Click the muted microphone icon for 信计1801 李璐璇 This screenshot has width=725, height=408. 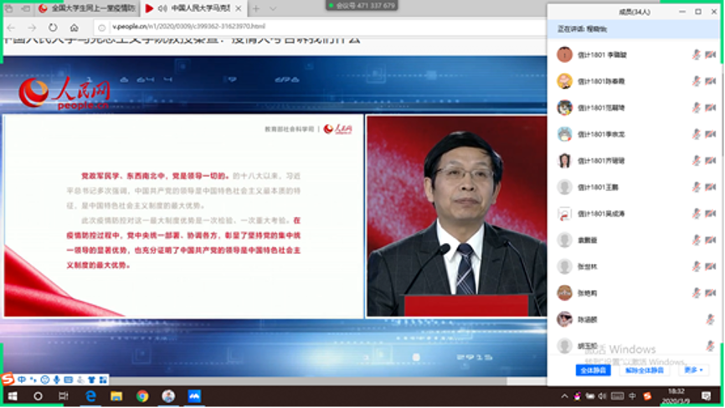coord(696,54)
